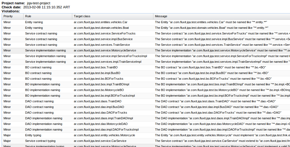Select target class ar.com.fluxit.jqa.test.service.CarService
Image resolution: width=290 pixels, height=147 pixels.
point(100,141)
